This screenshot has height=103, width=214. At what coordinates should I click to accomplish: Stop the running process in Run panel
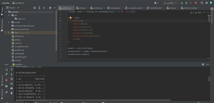click(6, 80)
